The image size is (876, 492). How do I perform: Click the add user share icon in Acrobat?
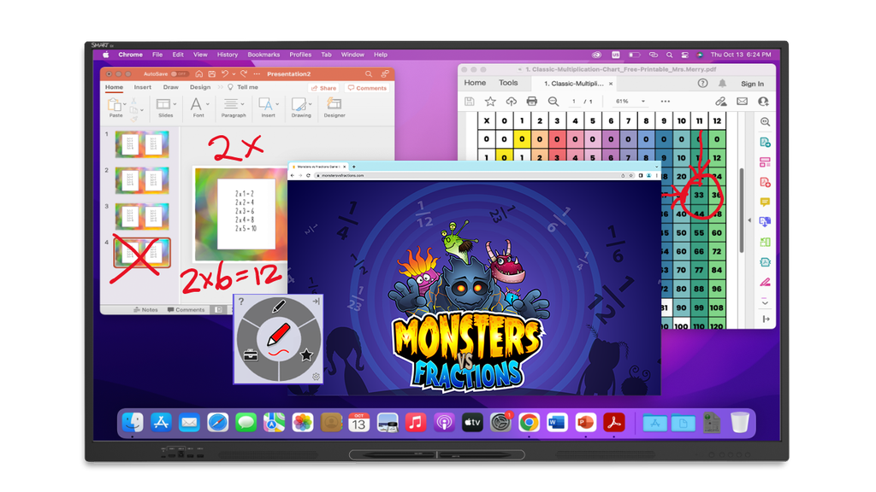[763, 101]
